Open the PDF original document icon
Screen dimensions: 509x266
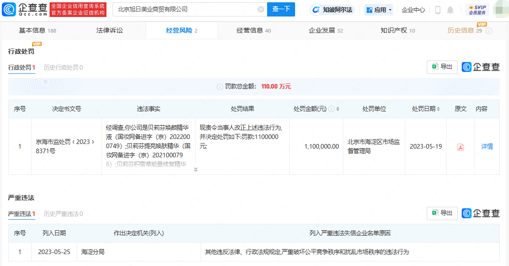460,147
